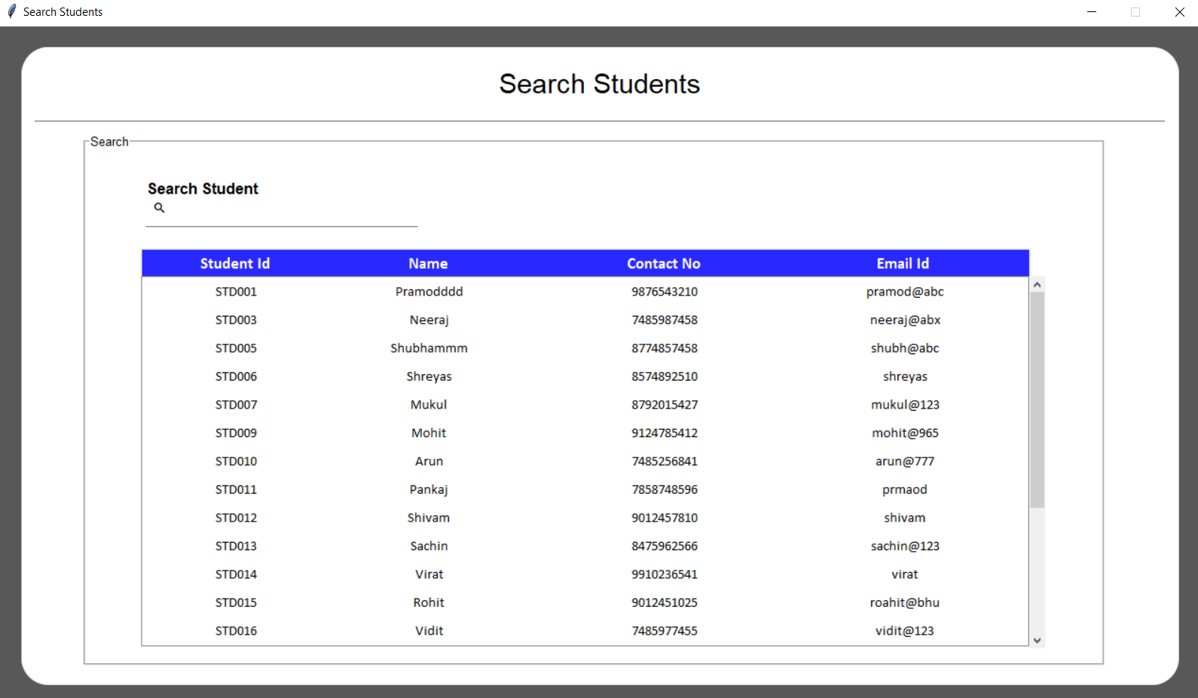Click the Student Id column header

click(235, 264)
